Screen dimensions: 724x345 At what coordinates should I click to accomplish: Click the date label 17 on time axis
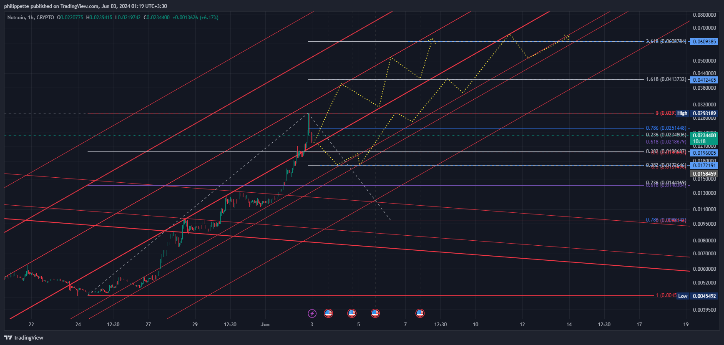coord(639,325)
